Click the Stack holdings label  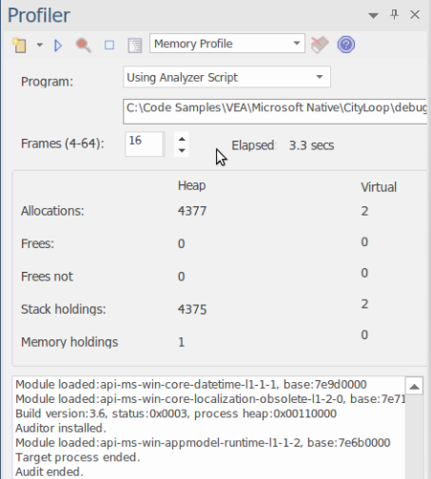64,309
